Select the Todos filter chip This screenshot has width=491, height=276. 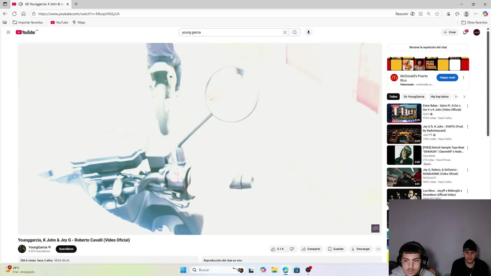[393, 97]
